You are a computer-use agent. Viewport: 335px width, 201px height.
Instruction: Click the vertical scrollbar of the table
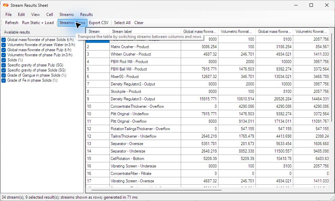point(332,77)
